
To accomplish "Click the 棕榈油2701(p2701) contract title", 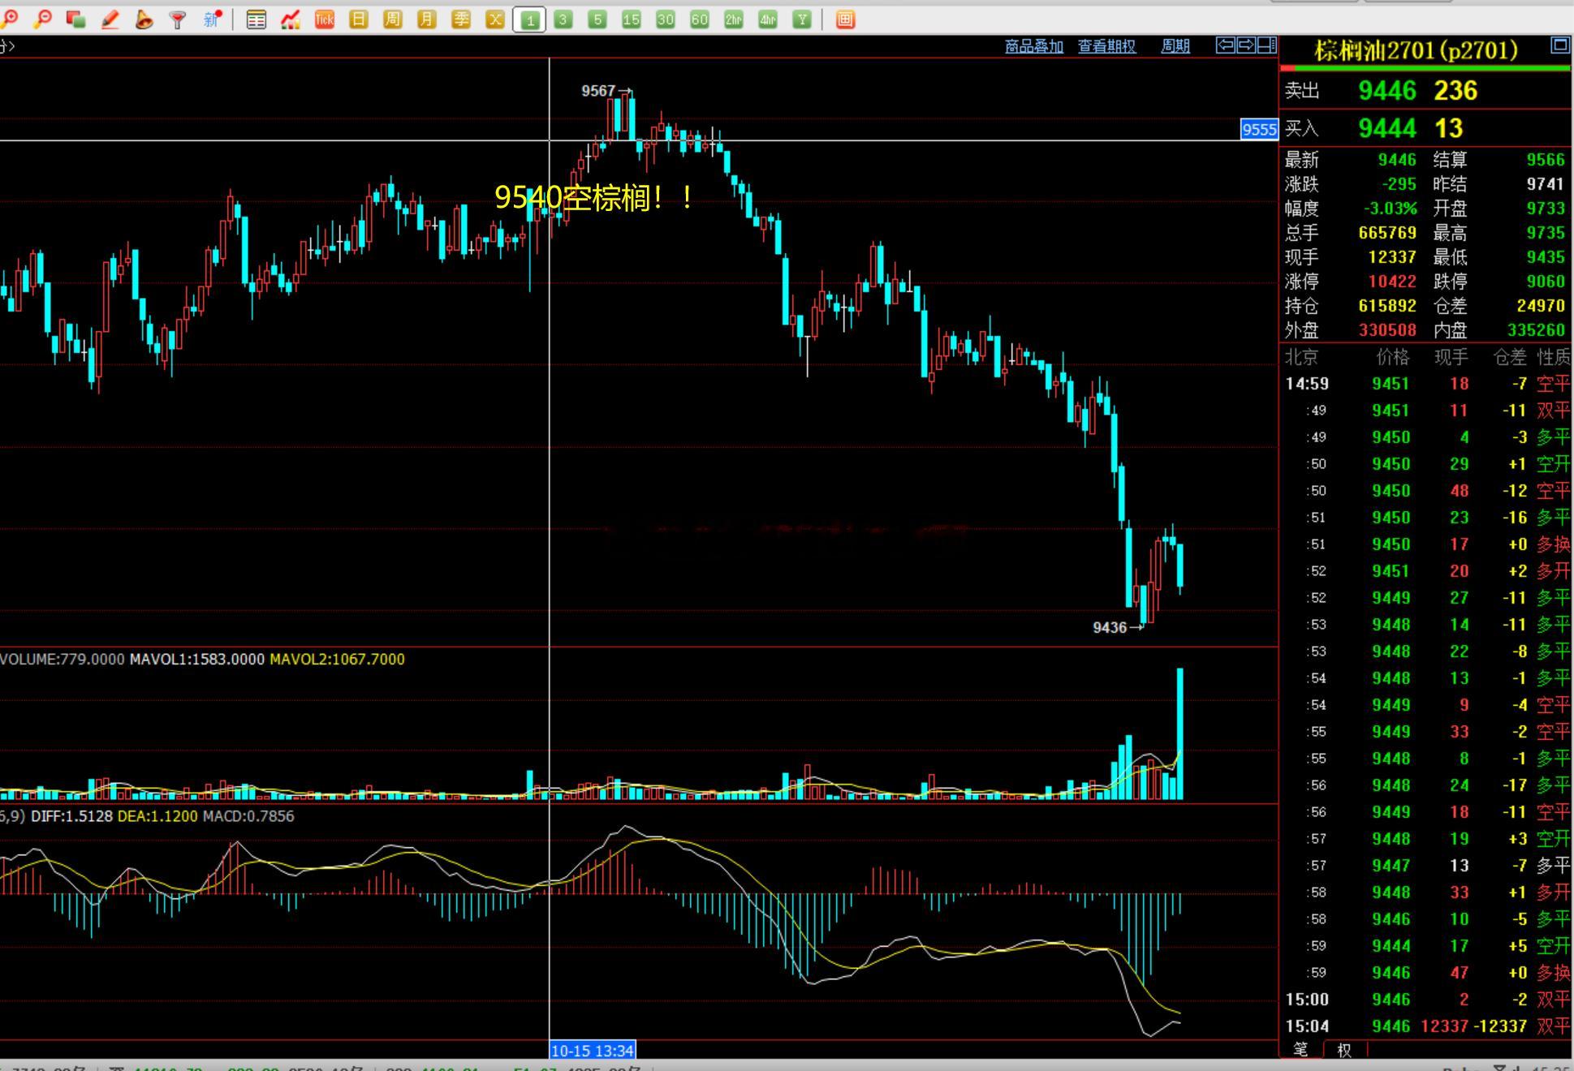I will pyautogui.click(x=1416, y=50).
